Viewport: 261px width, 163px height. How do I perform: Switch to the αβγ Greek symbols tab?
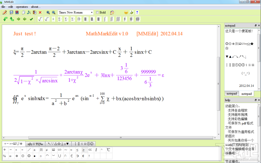click(x=35, y=144)
